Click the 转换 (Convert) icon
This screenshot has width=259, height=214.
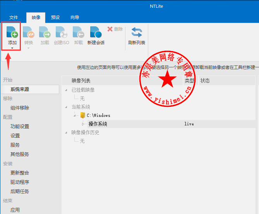tap(29, 32)
